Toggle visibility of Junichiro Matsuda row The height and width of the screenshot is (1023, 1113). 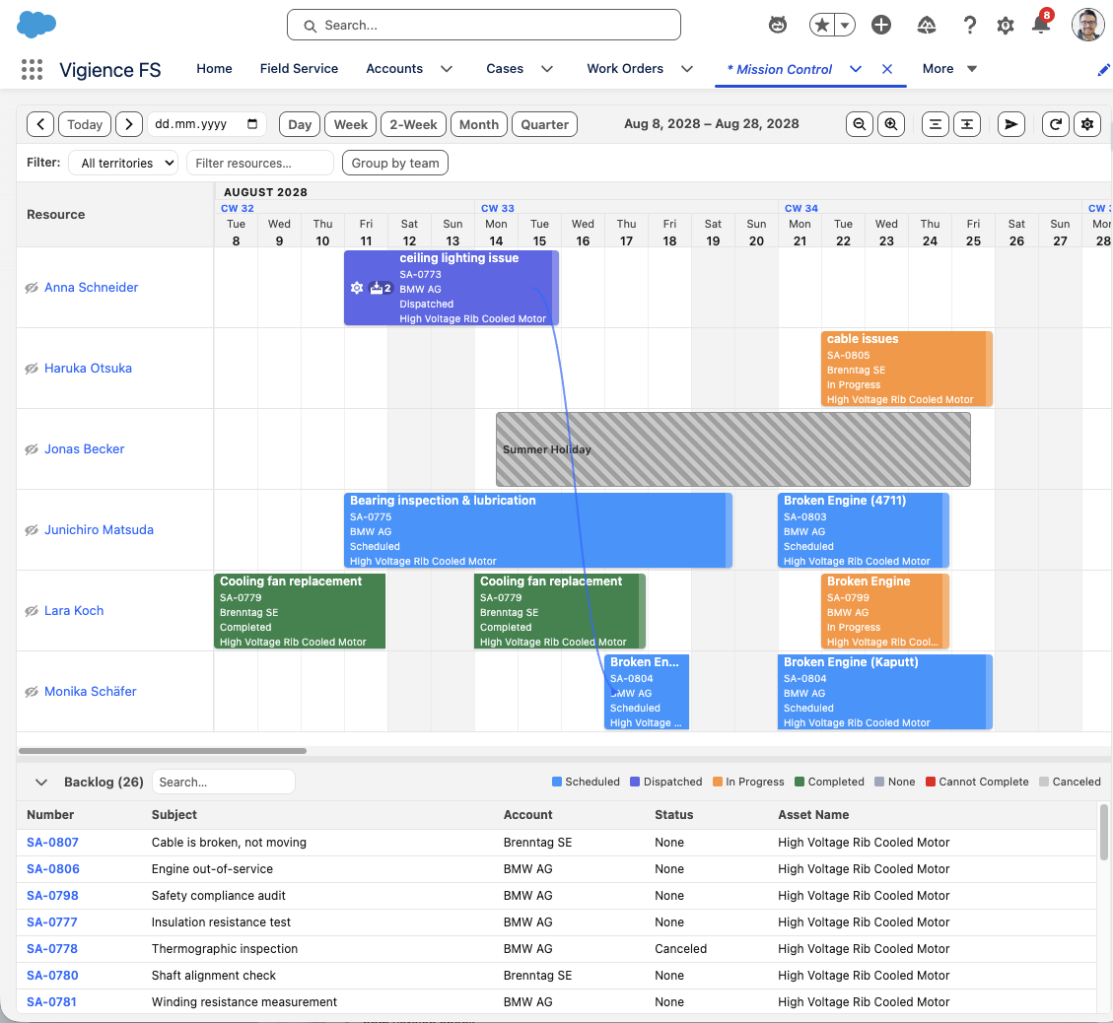pos(32,530)
